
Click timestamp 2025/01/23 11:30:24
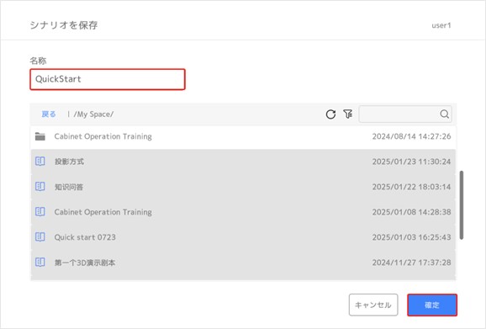[412, 162]
